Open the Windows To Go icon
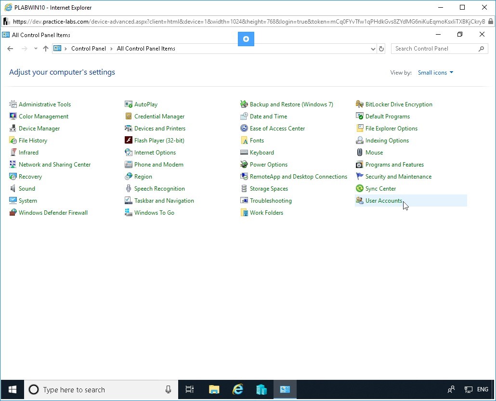 (x=129, y=212)
